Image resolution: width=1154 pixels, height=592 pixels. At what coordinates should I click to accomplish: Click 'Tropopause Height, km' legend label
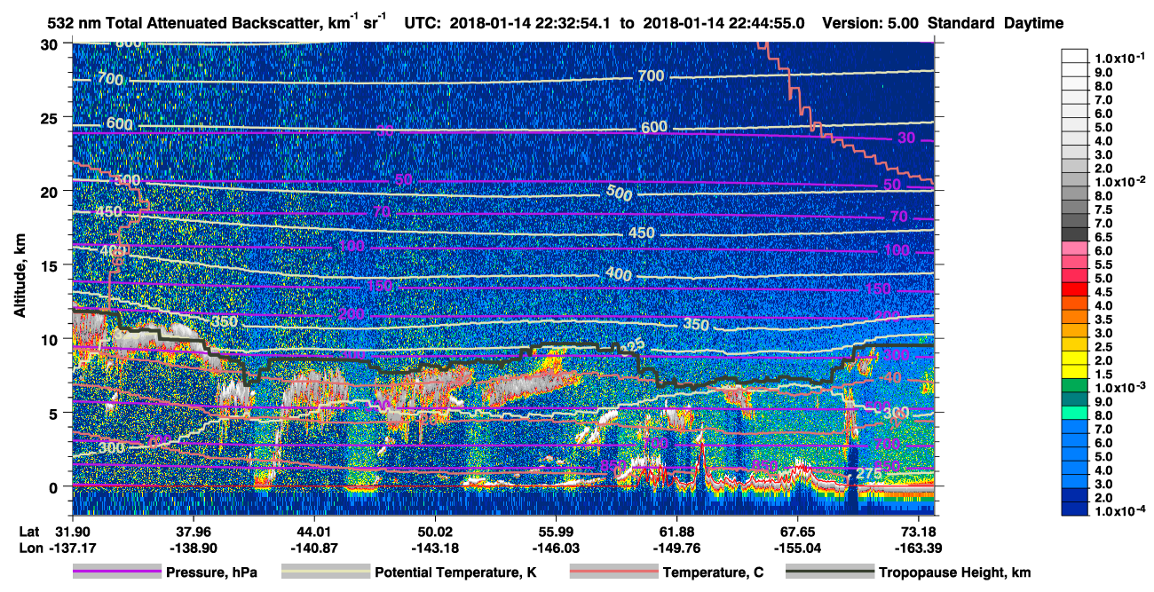click(955, 572)
